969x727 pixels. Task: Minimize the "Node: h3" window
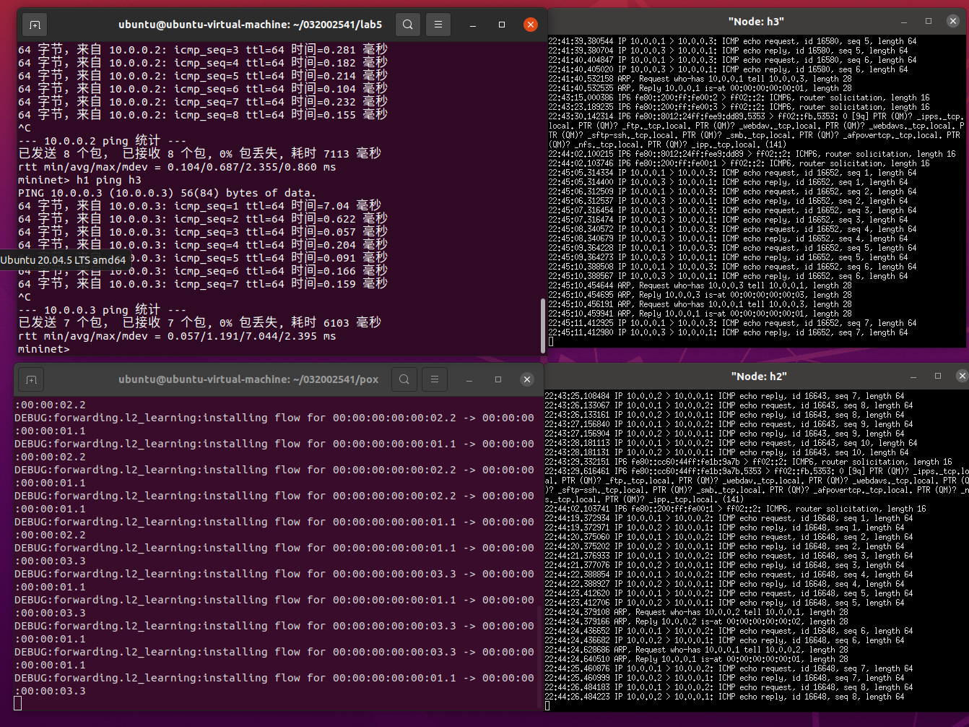pyautogui.click(x=905, y=22)
